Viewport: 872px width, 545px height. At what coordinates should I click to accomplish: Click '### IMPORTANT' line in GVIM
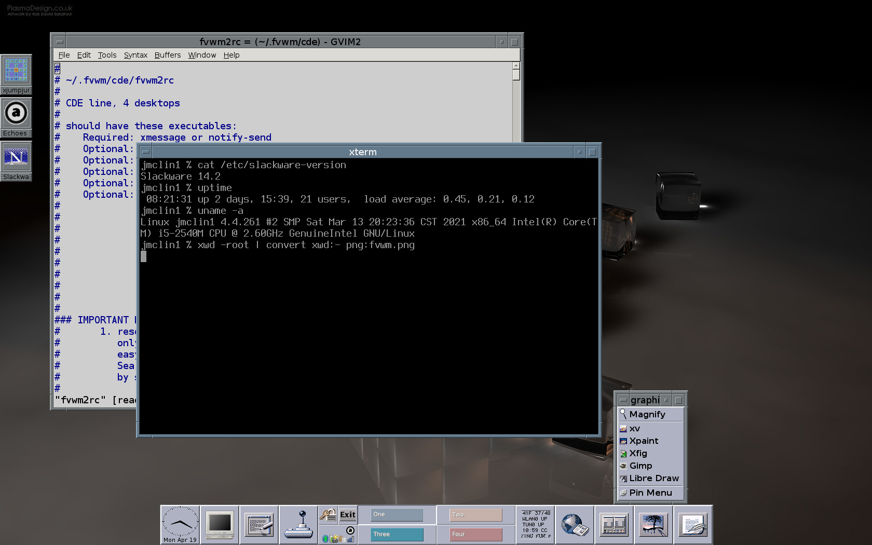(96, 320)
